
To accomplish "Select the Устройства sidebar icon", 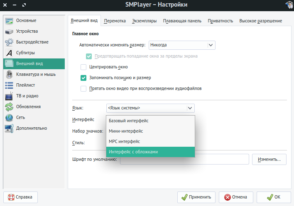I will coord(9,32).
